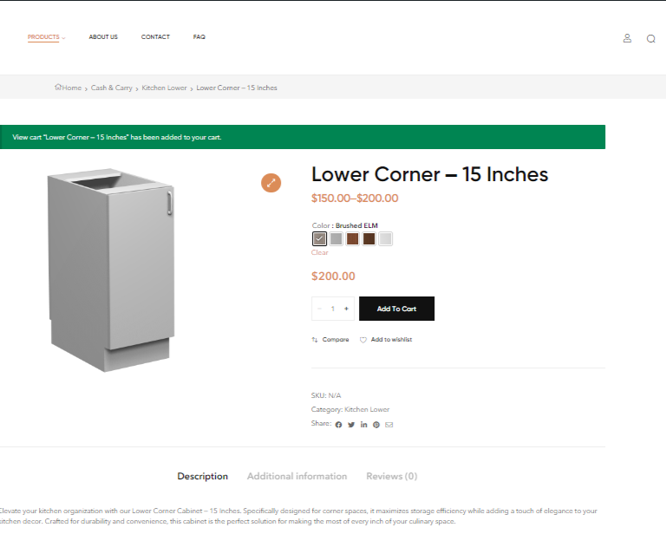Share product on Pinterest
Screen dimensions: 666x534
point(376,425)
